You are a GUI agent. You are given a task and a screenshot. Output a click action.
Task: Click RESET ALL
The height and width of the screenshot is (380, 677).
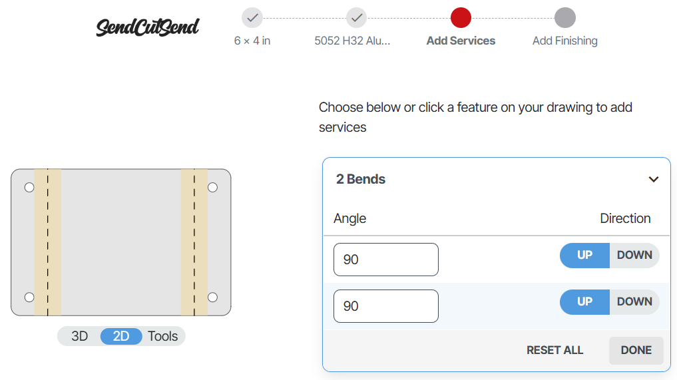pyautogui.click(x=555, y=350)
